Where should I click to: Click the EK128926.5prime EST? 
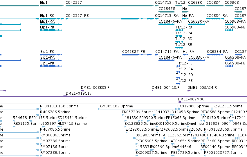[126, 127]
